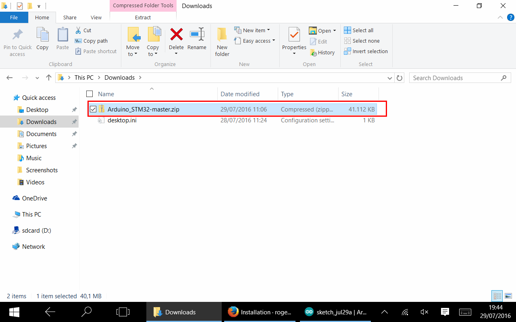Toggle the select-all checkbox in header
This screenshot has height=322, width=516.
point(89,94)
